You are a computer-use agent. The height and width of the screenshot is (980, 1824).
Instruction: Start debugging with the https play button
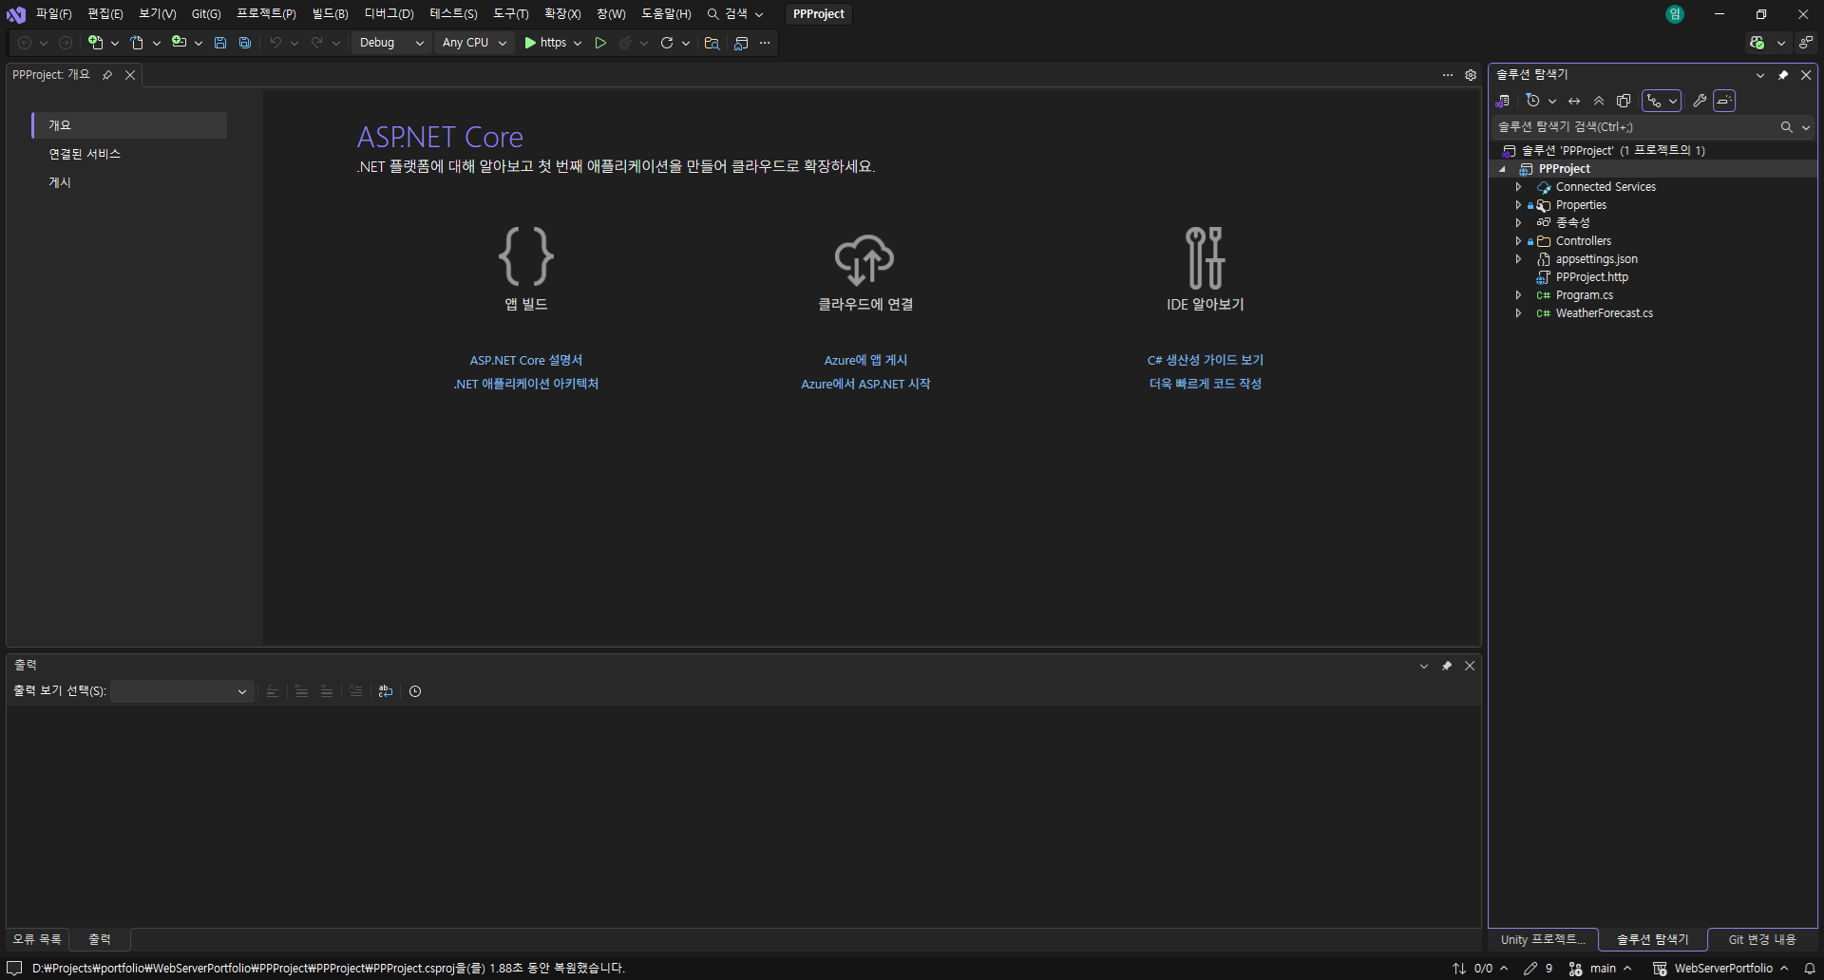[x=545, y=43]
